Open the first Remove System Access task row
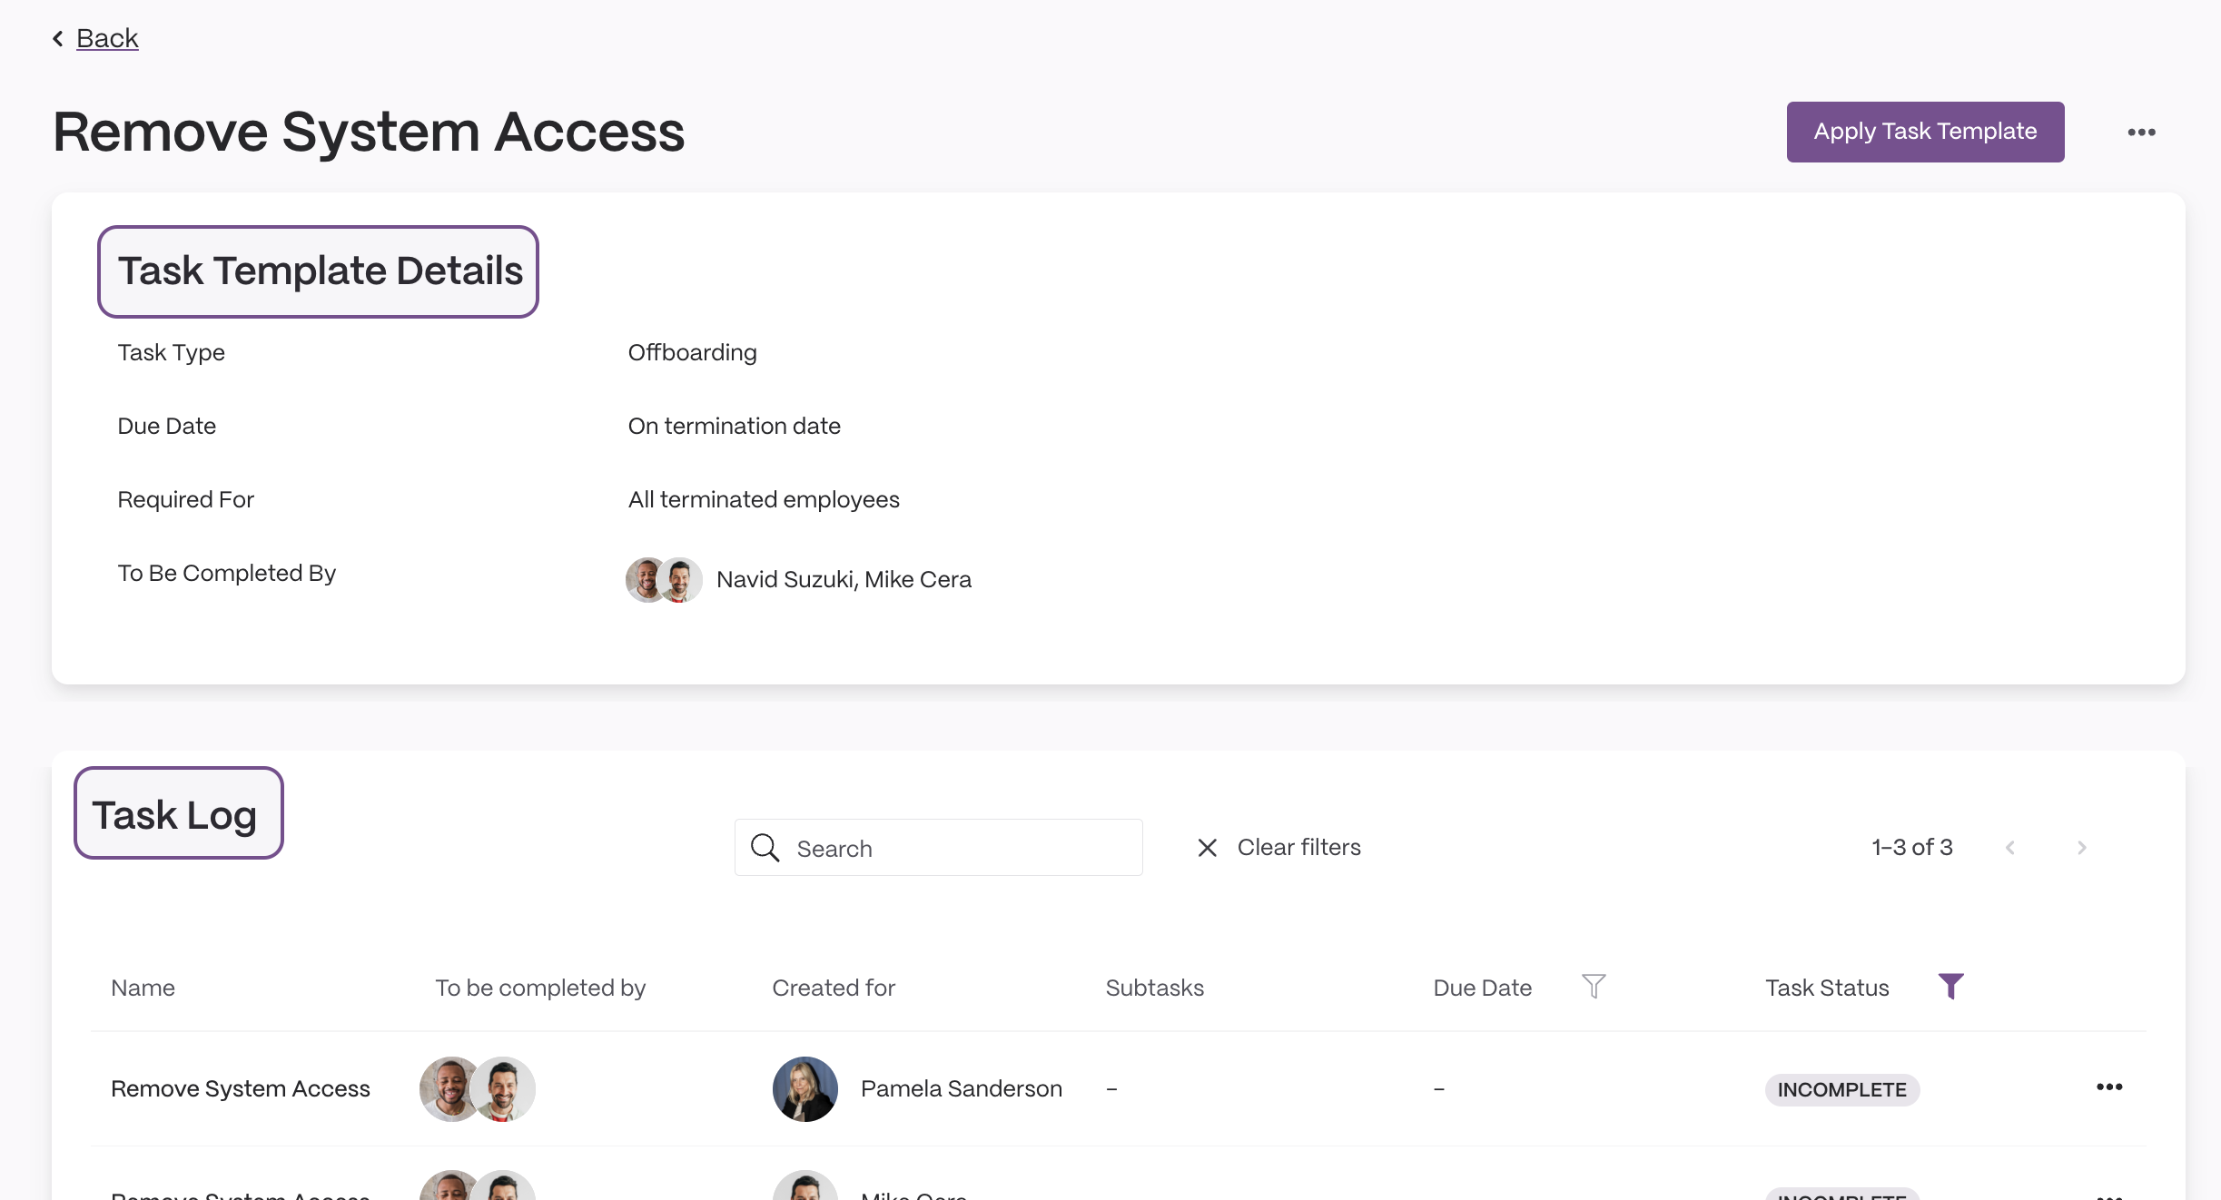 coord(1119,1088)
